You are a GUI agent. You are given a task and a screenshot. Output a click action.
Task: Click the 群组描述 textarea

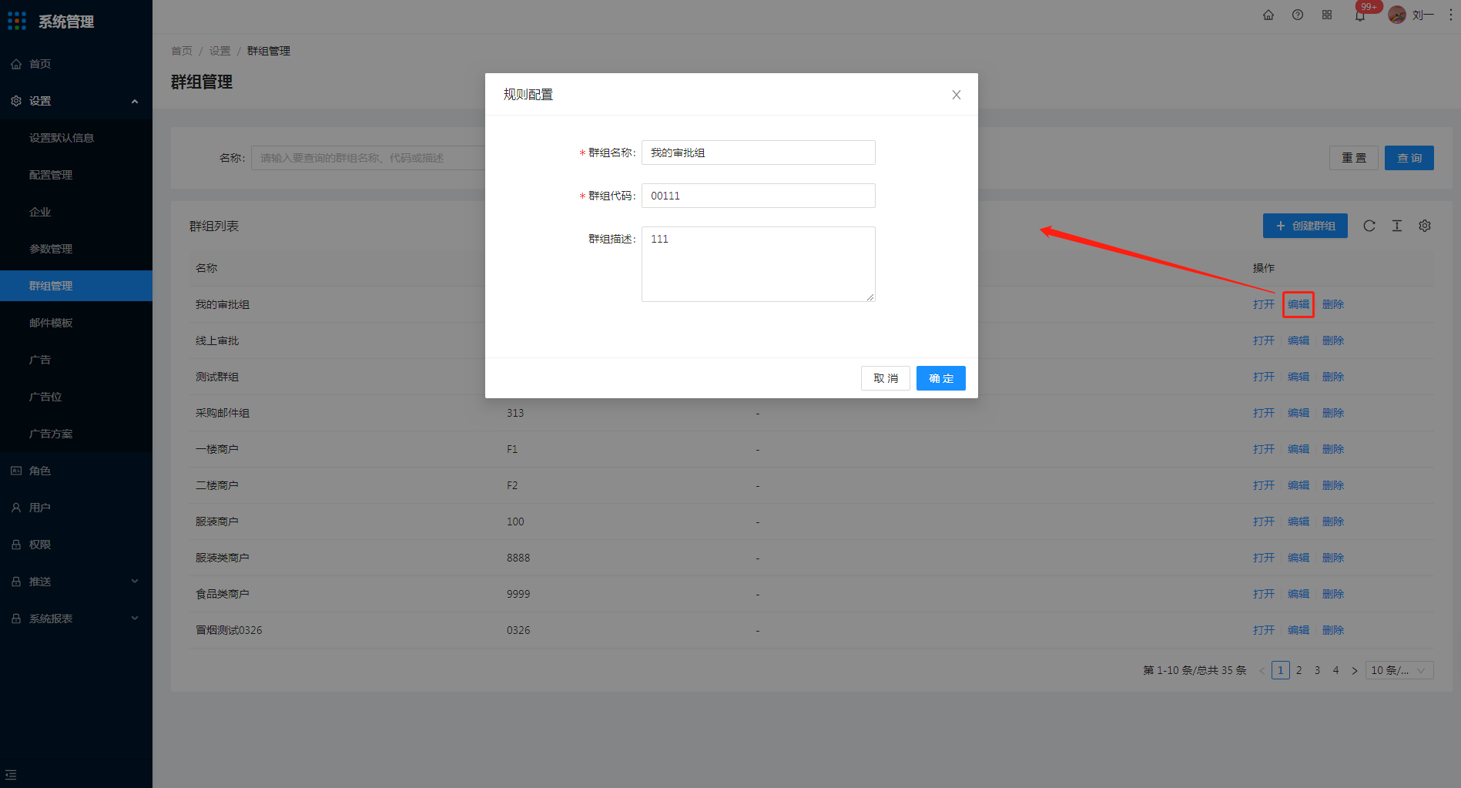pos(759,264)
